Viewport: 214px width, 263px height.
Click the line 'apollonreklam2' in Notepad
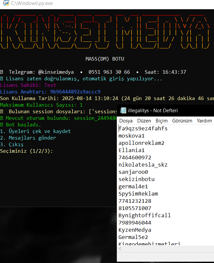pyautogui.click(x=141, y=143)
